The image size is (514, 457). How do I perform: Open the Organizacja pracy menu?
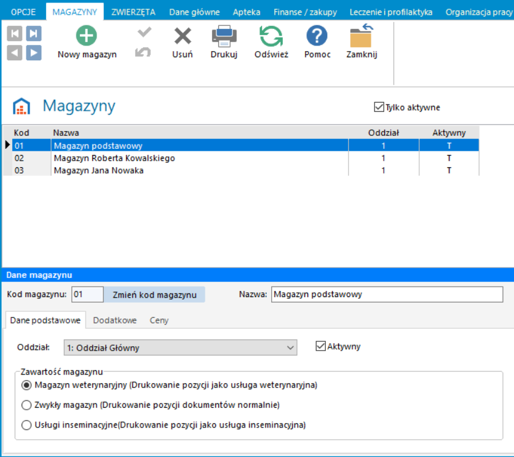pos(479,12)
